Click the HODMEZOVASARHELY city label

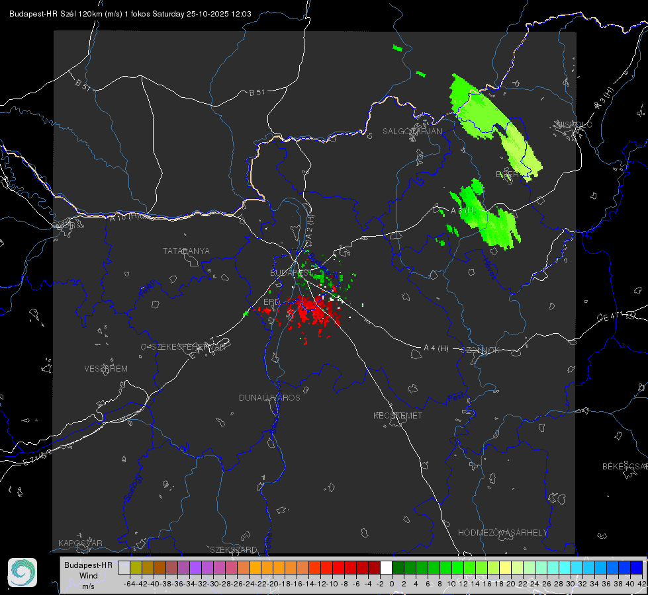(x=502, y=533)
